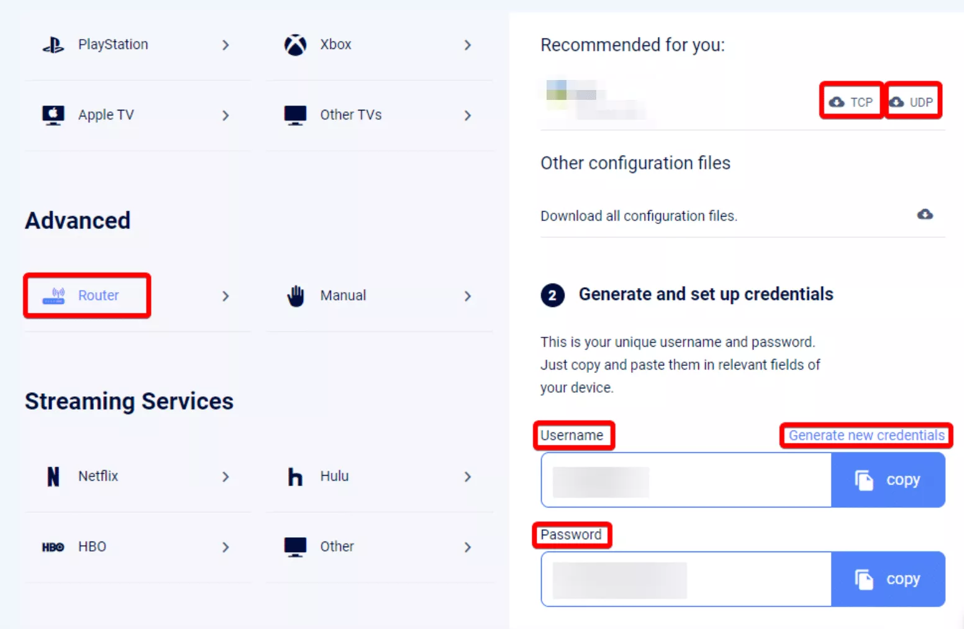Expand the Other TVs chevron
Image resolution: width=964 pixels, height=629 pixels.
468,115
